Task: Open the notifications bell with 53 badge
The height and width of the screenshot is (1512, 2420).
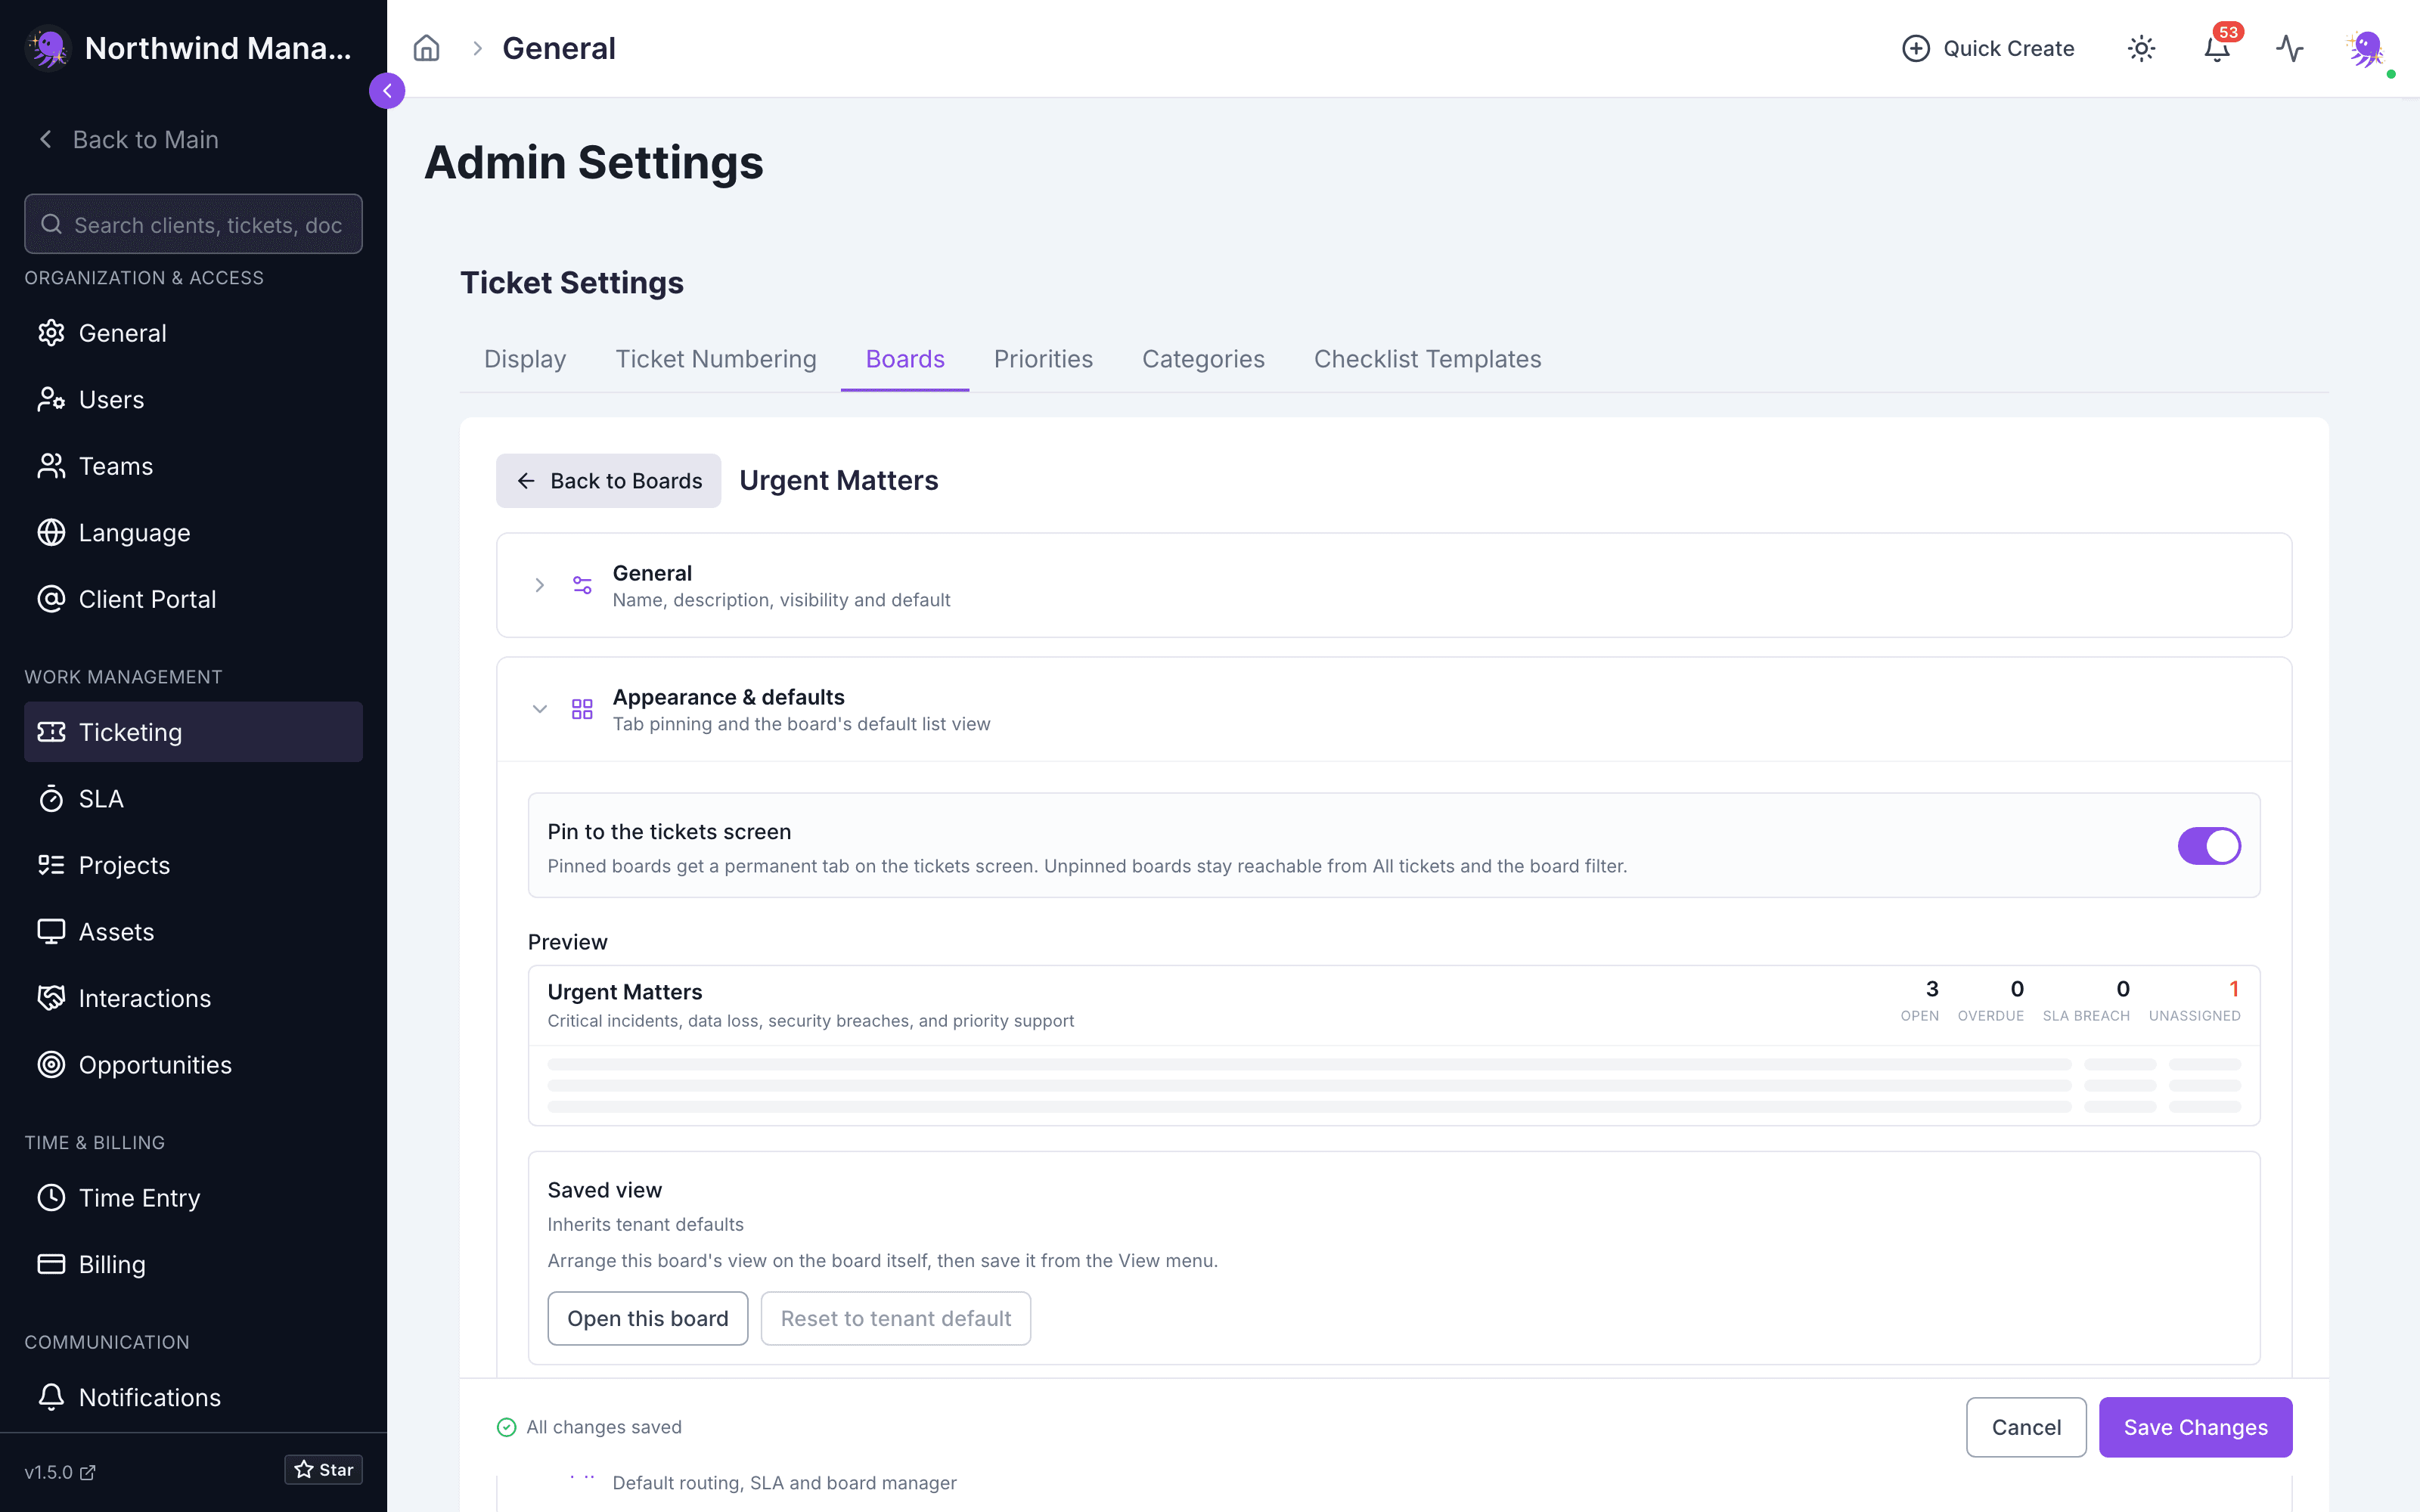Action: click(x=2217, y=48)
